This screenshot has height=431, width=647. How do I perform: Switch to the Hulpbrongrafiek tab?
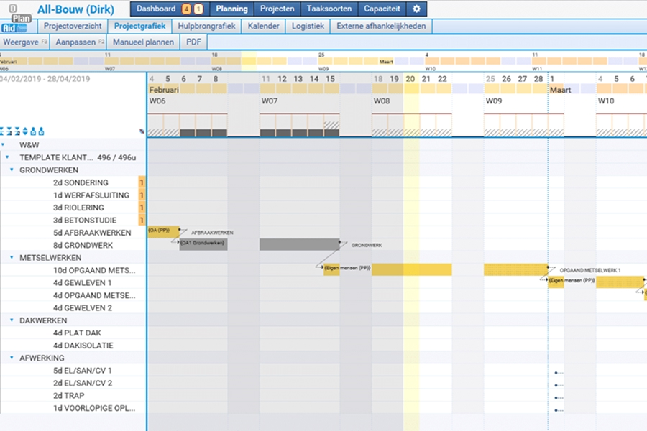206,26
